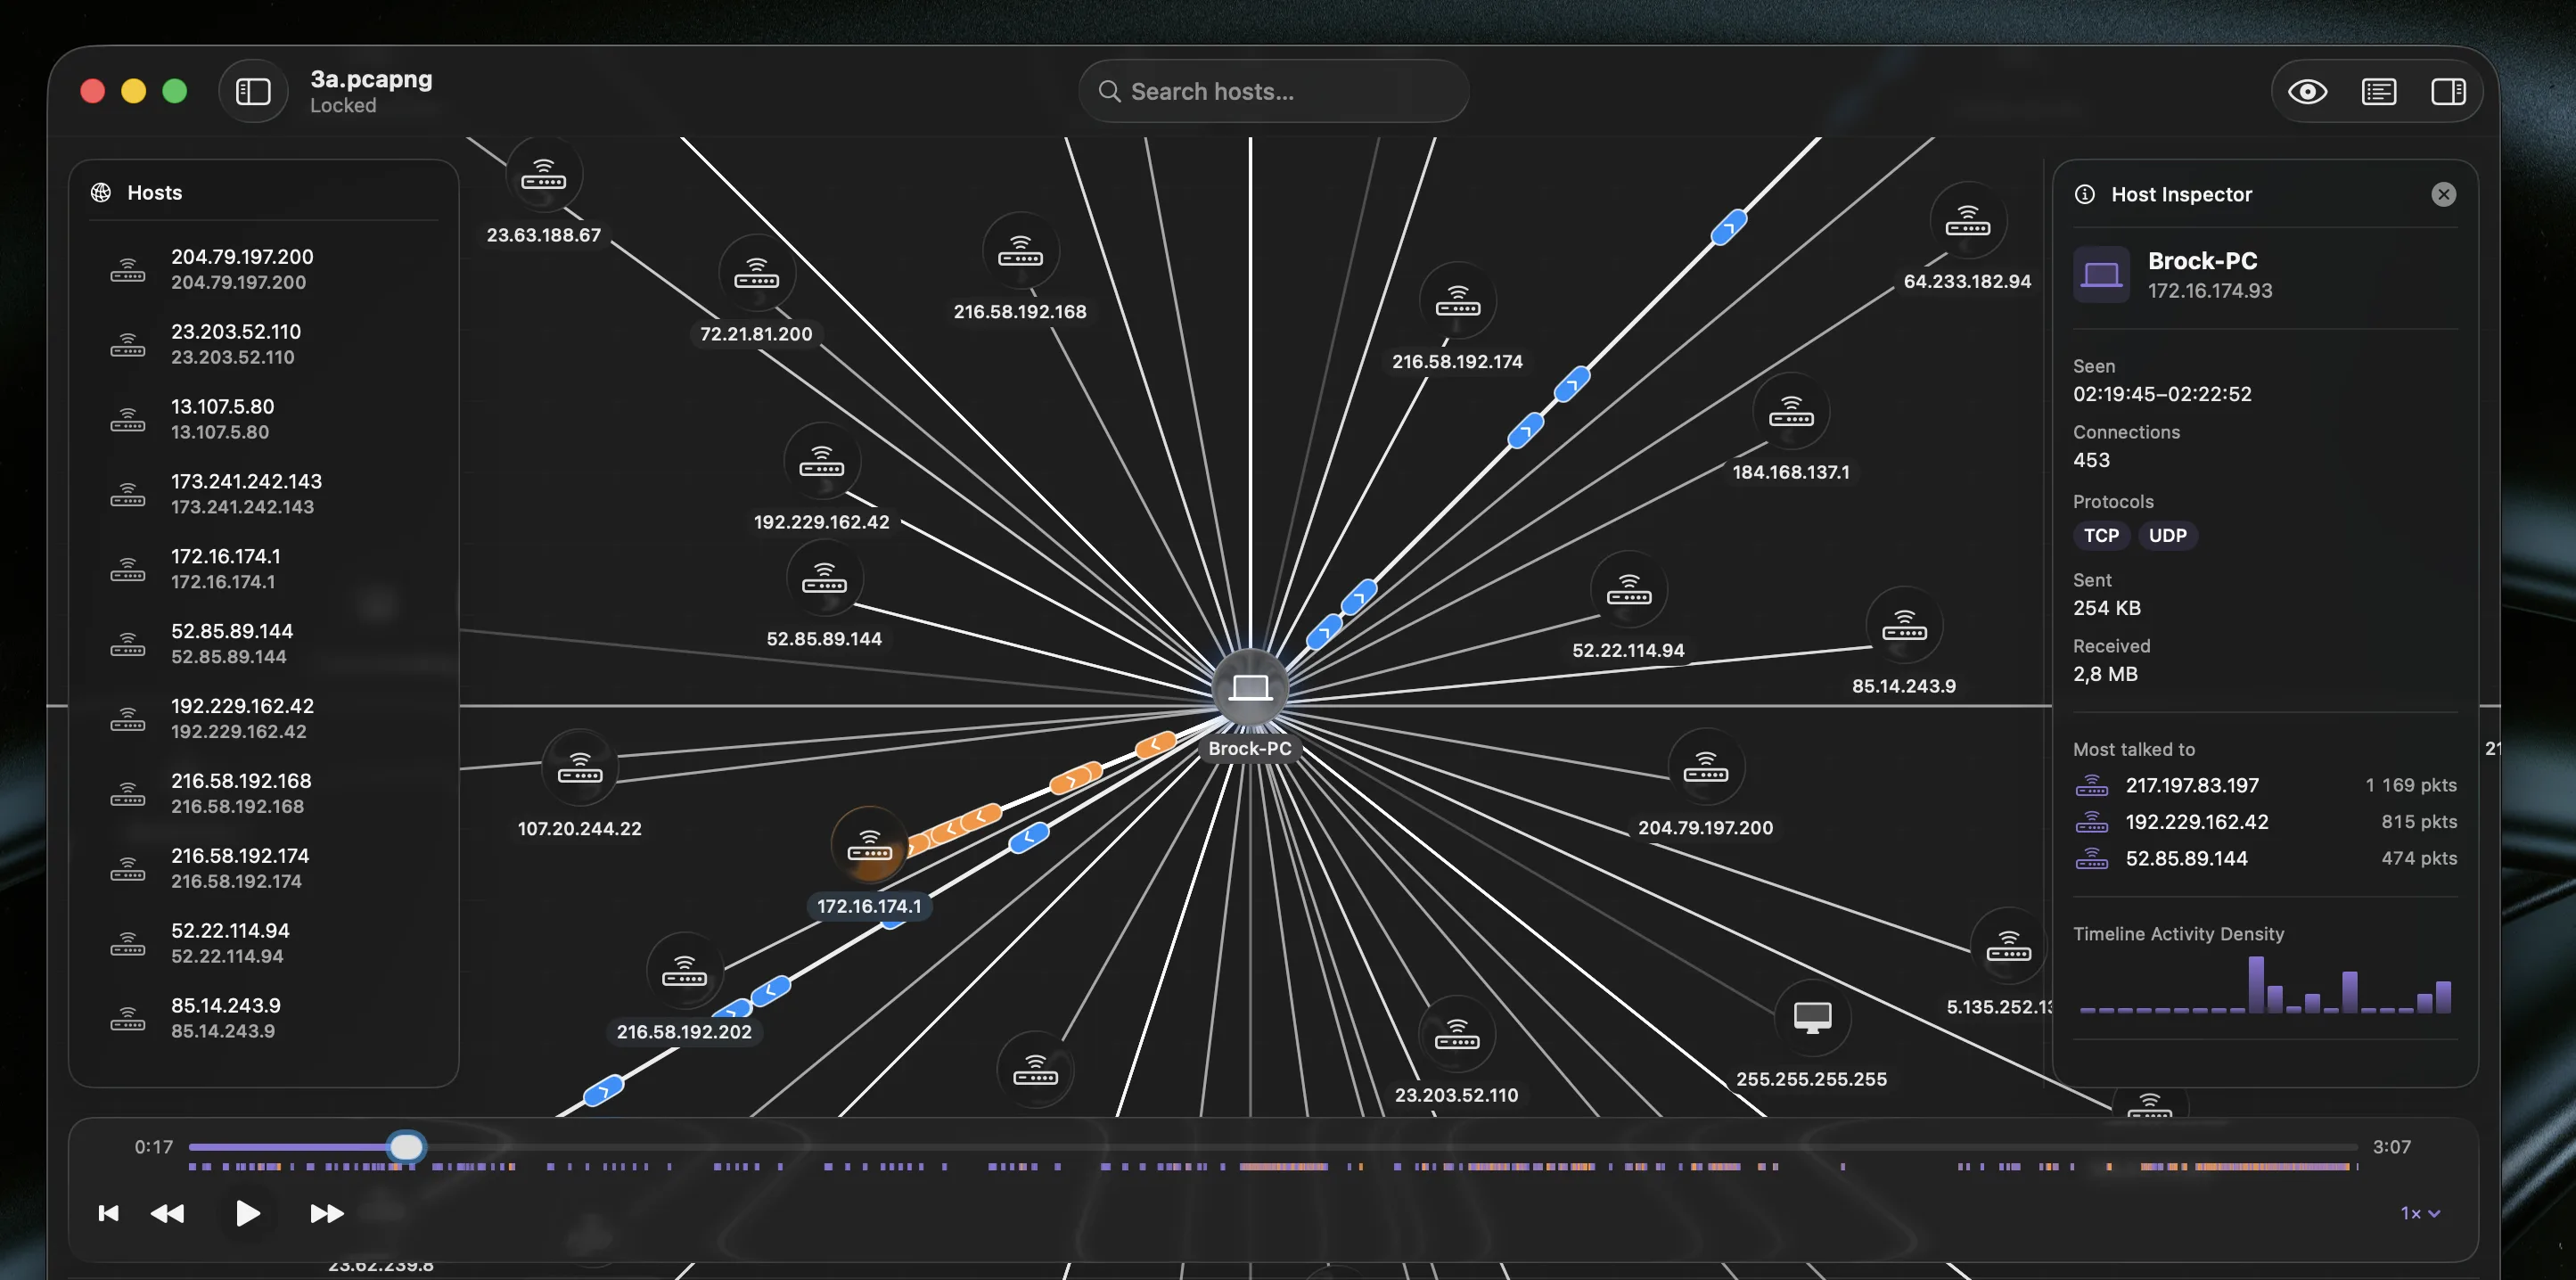Select the 52.22.114.94 graph node
This screenshot has width=2576, height=1280.
pos(1628,589)
